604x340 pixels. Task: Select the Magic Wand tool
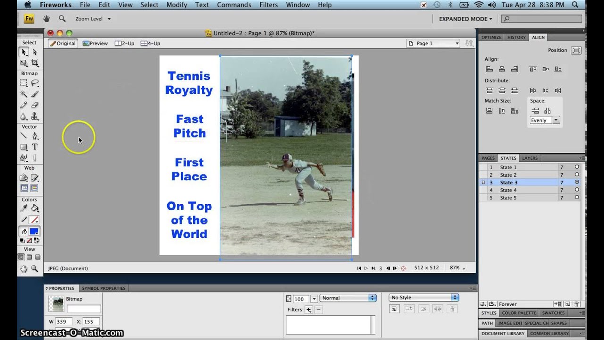[24, 94]
